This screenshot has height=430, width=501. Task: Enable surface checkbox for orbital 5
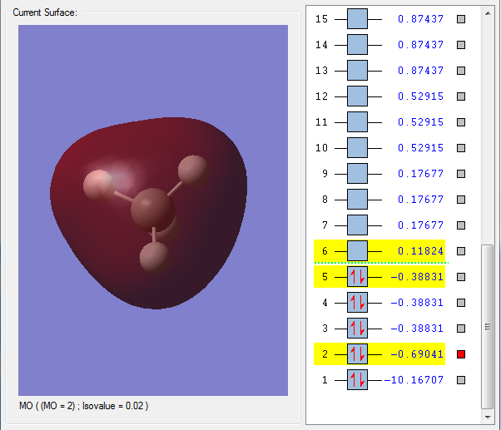coord(461,277)
